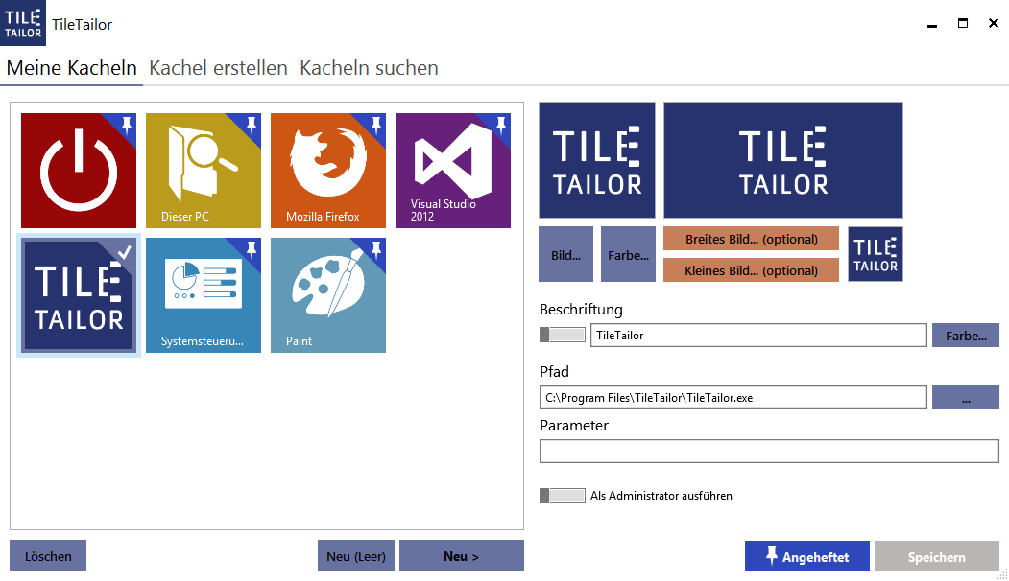Click the pin icon on Dieser PC tile
Screen dimensions: 1009x581
pyautogui.click(x=252, y=124)
